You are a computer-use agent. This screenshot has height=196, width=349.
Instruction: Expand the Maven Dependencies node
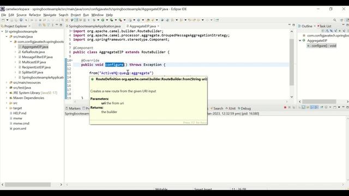coord(7,98)
